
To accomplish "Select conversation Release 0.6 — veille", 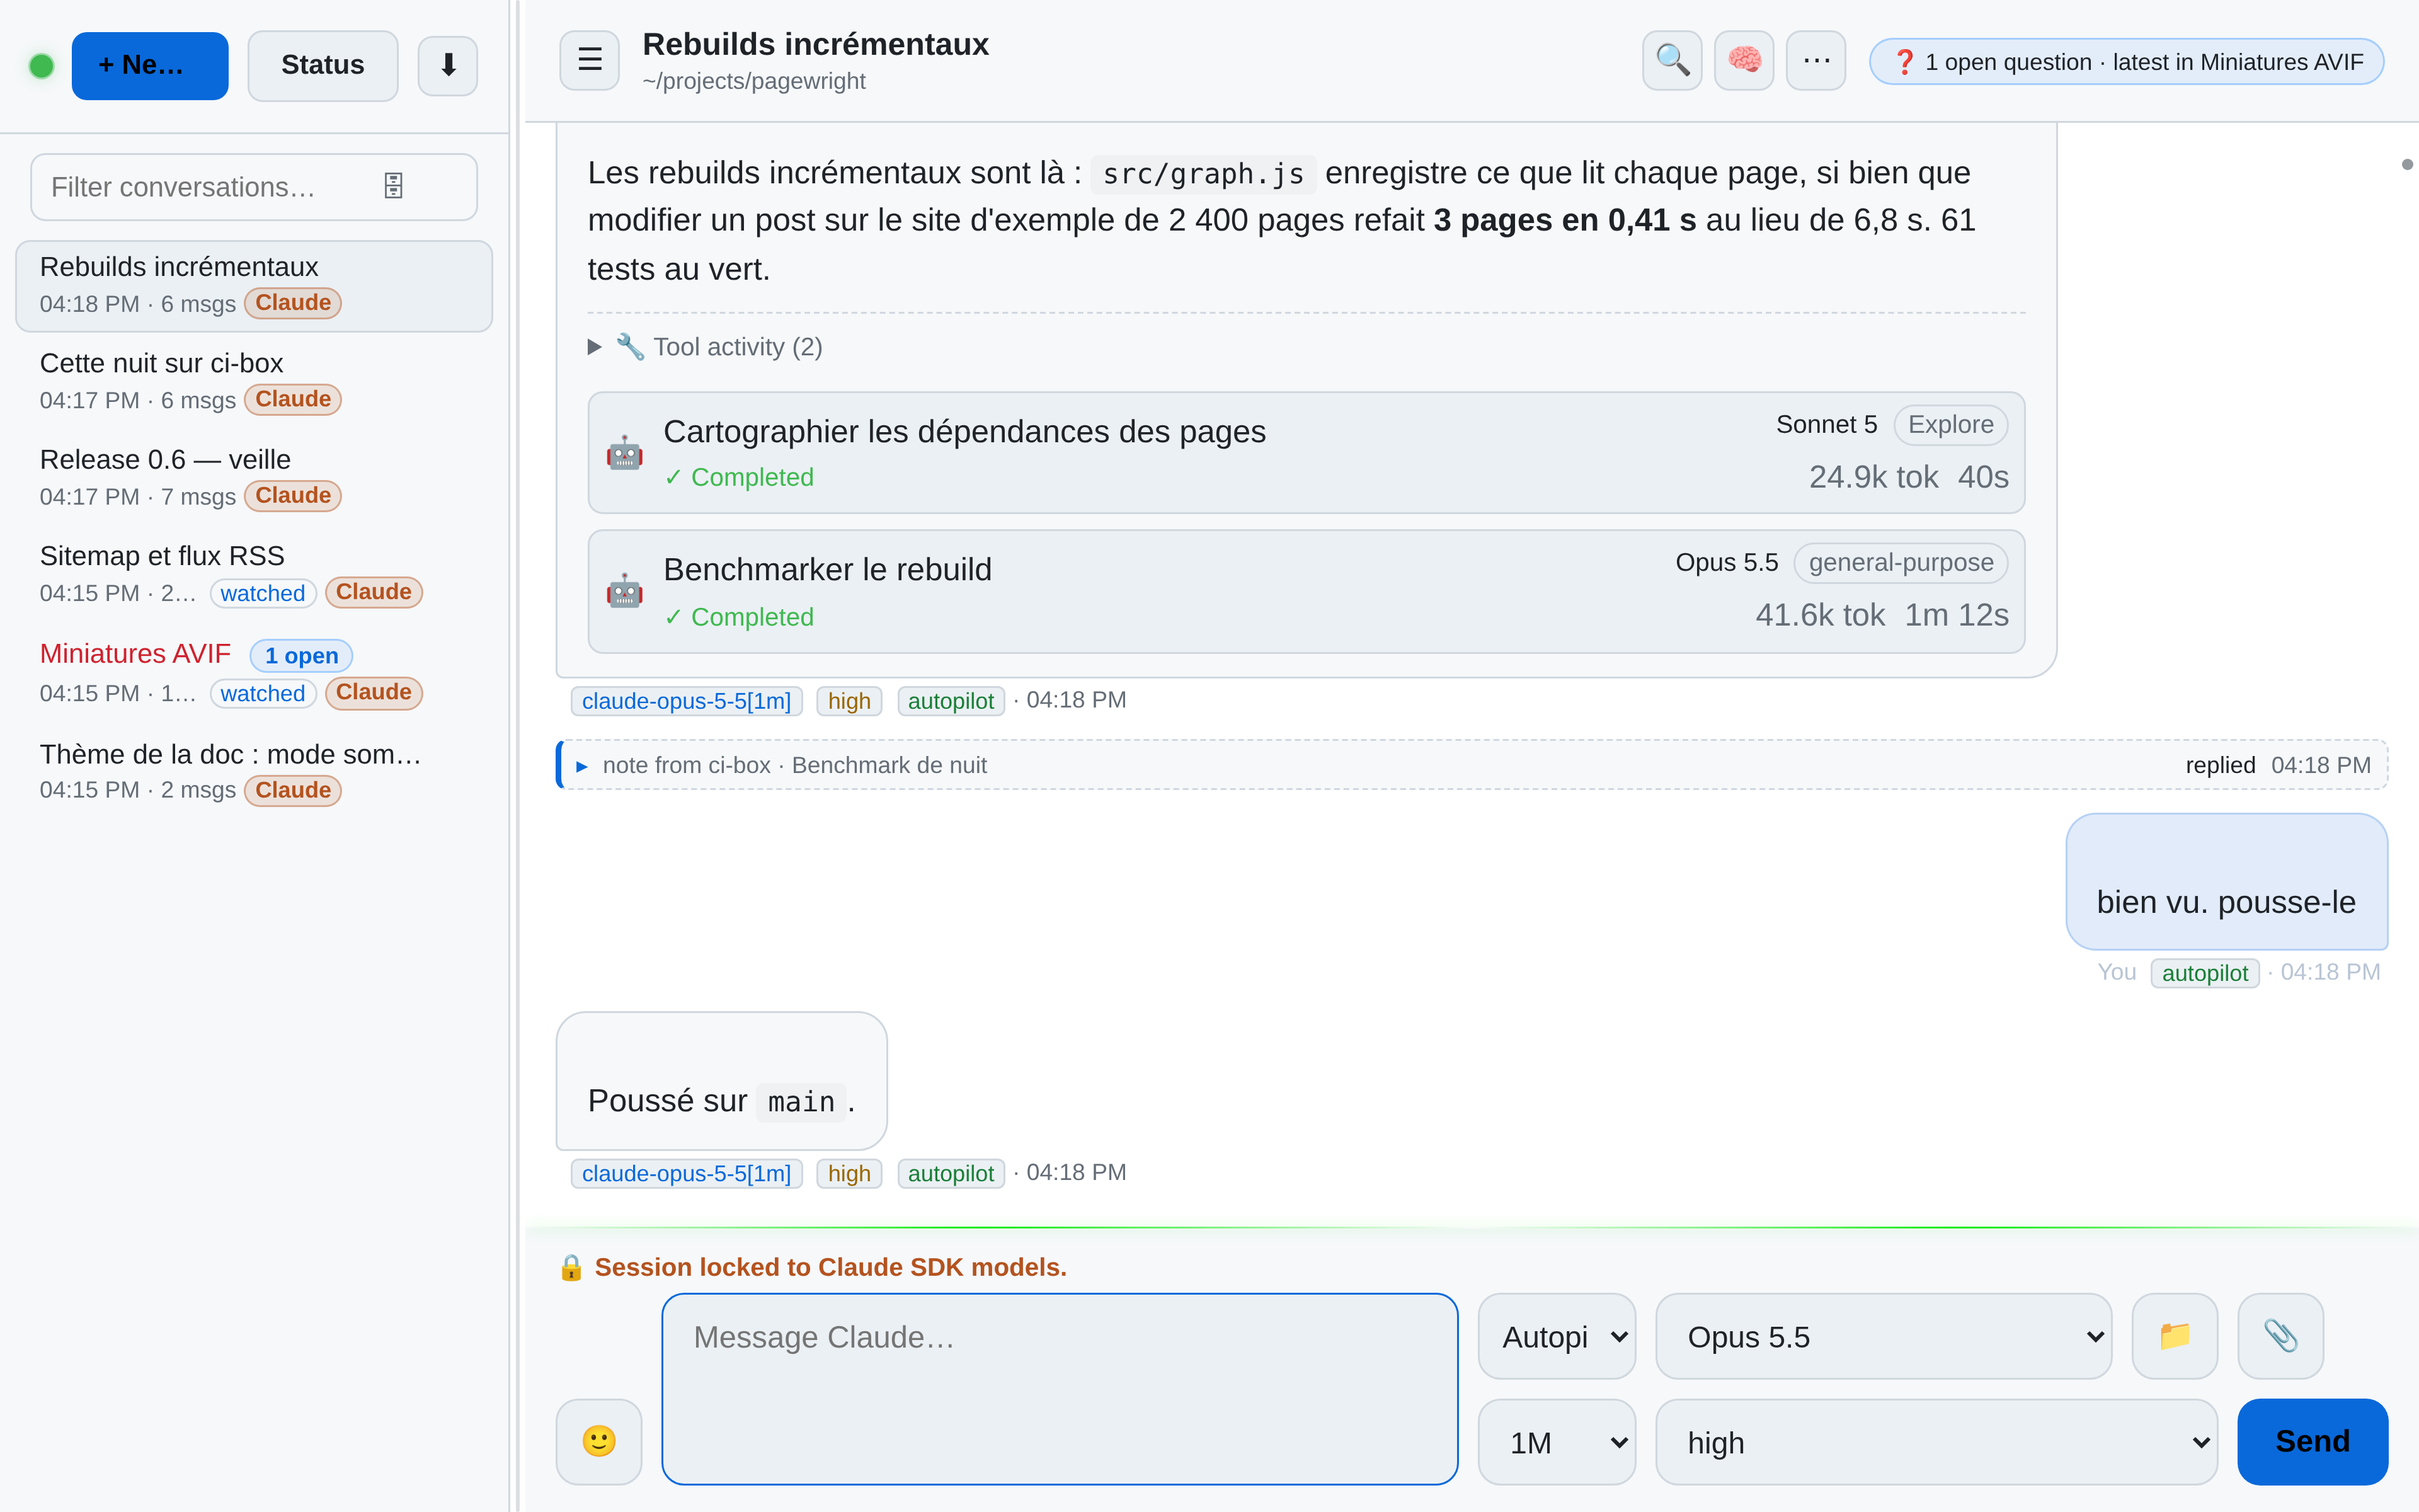I will 254,478.
